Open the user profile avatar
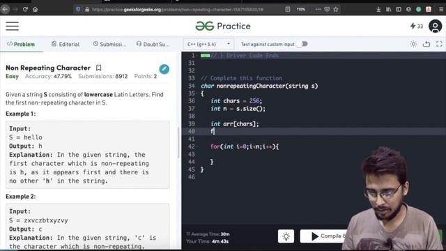Viewport: 446px width, 251px height. [435, 26]
